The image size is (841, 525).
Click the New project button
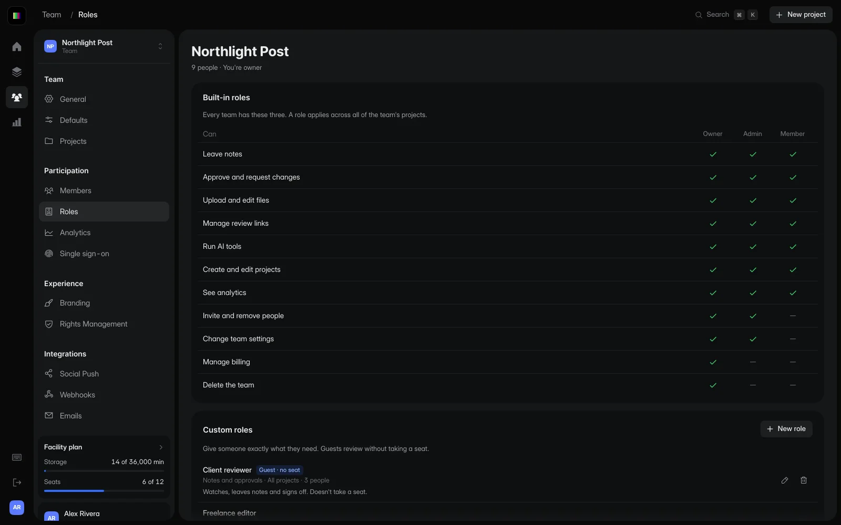(x=801, y=15)
